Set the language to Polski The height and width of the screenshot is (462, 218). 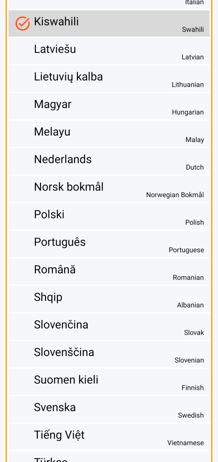(x=109, y=217)
